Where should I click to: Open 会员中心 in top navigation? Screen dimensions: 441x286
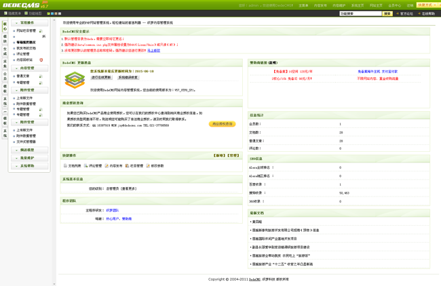coord(395,5)
